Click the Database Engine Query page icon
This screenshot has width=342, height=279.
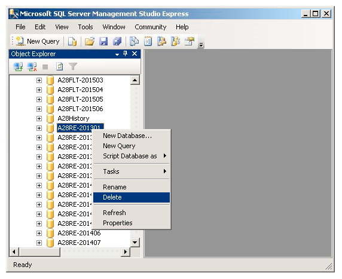click(72, 41)
